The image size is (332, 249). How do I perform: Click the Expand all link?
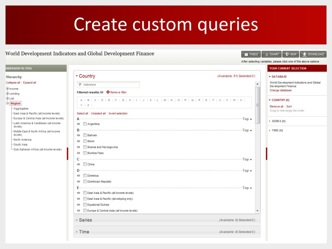click(30, 83)
